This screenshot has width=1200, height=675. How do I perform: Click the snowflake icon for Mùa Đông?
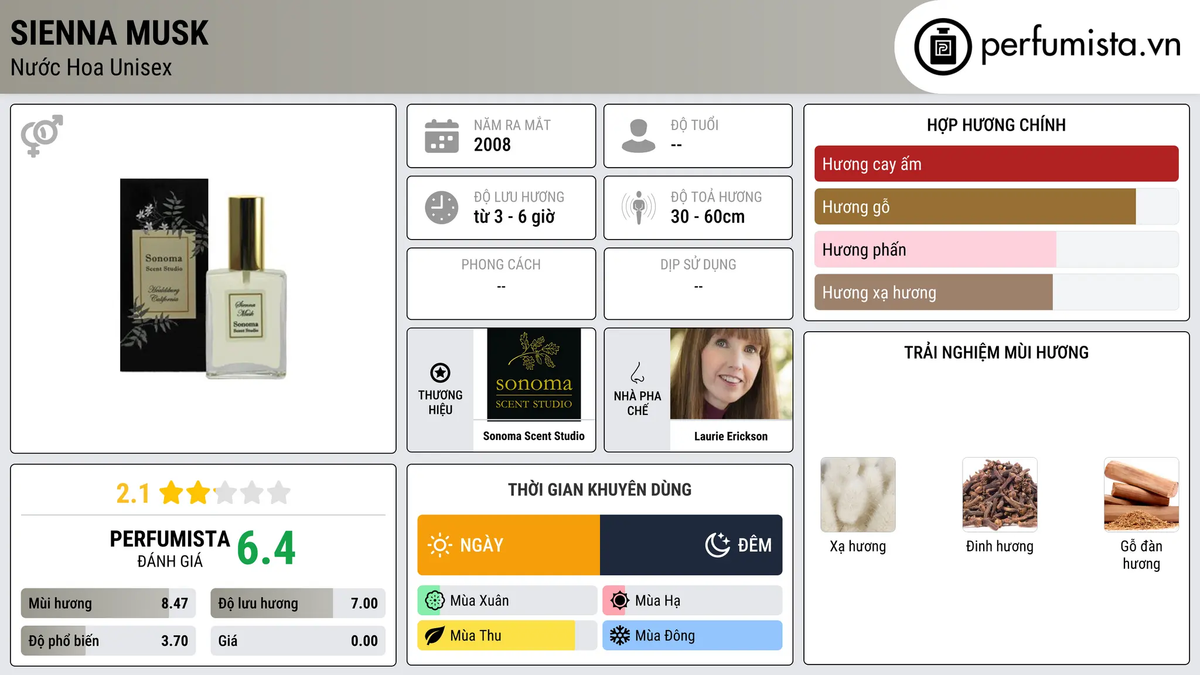pos(619,636)
